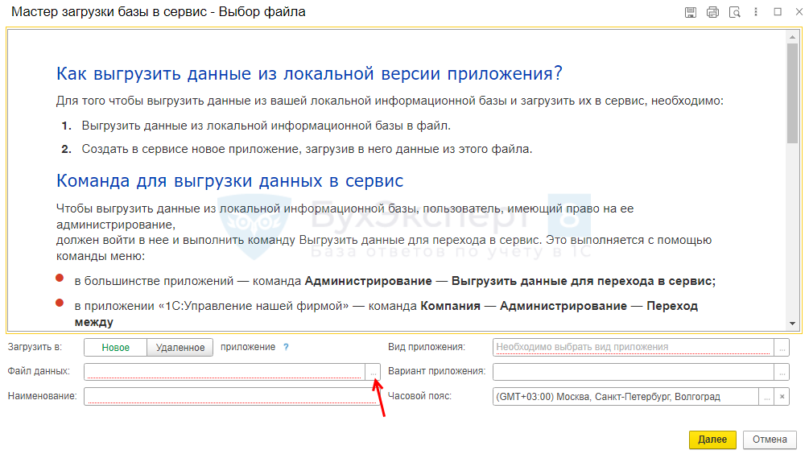Click the Файл данных input field
The width and height of the screenshot is (809, 454).
pos(224,372)
